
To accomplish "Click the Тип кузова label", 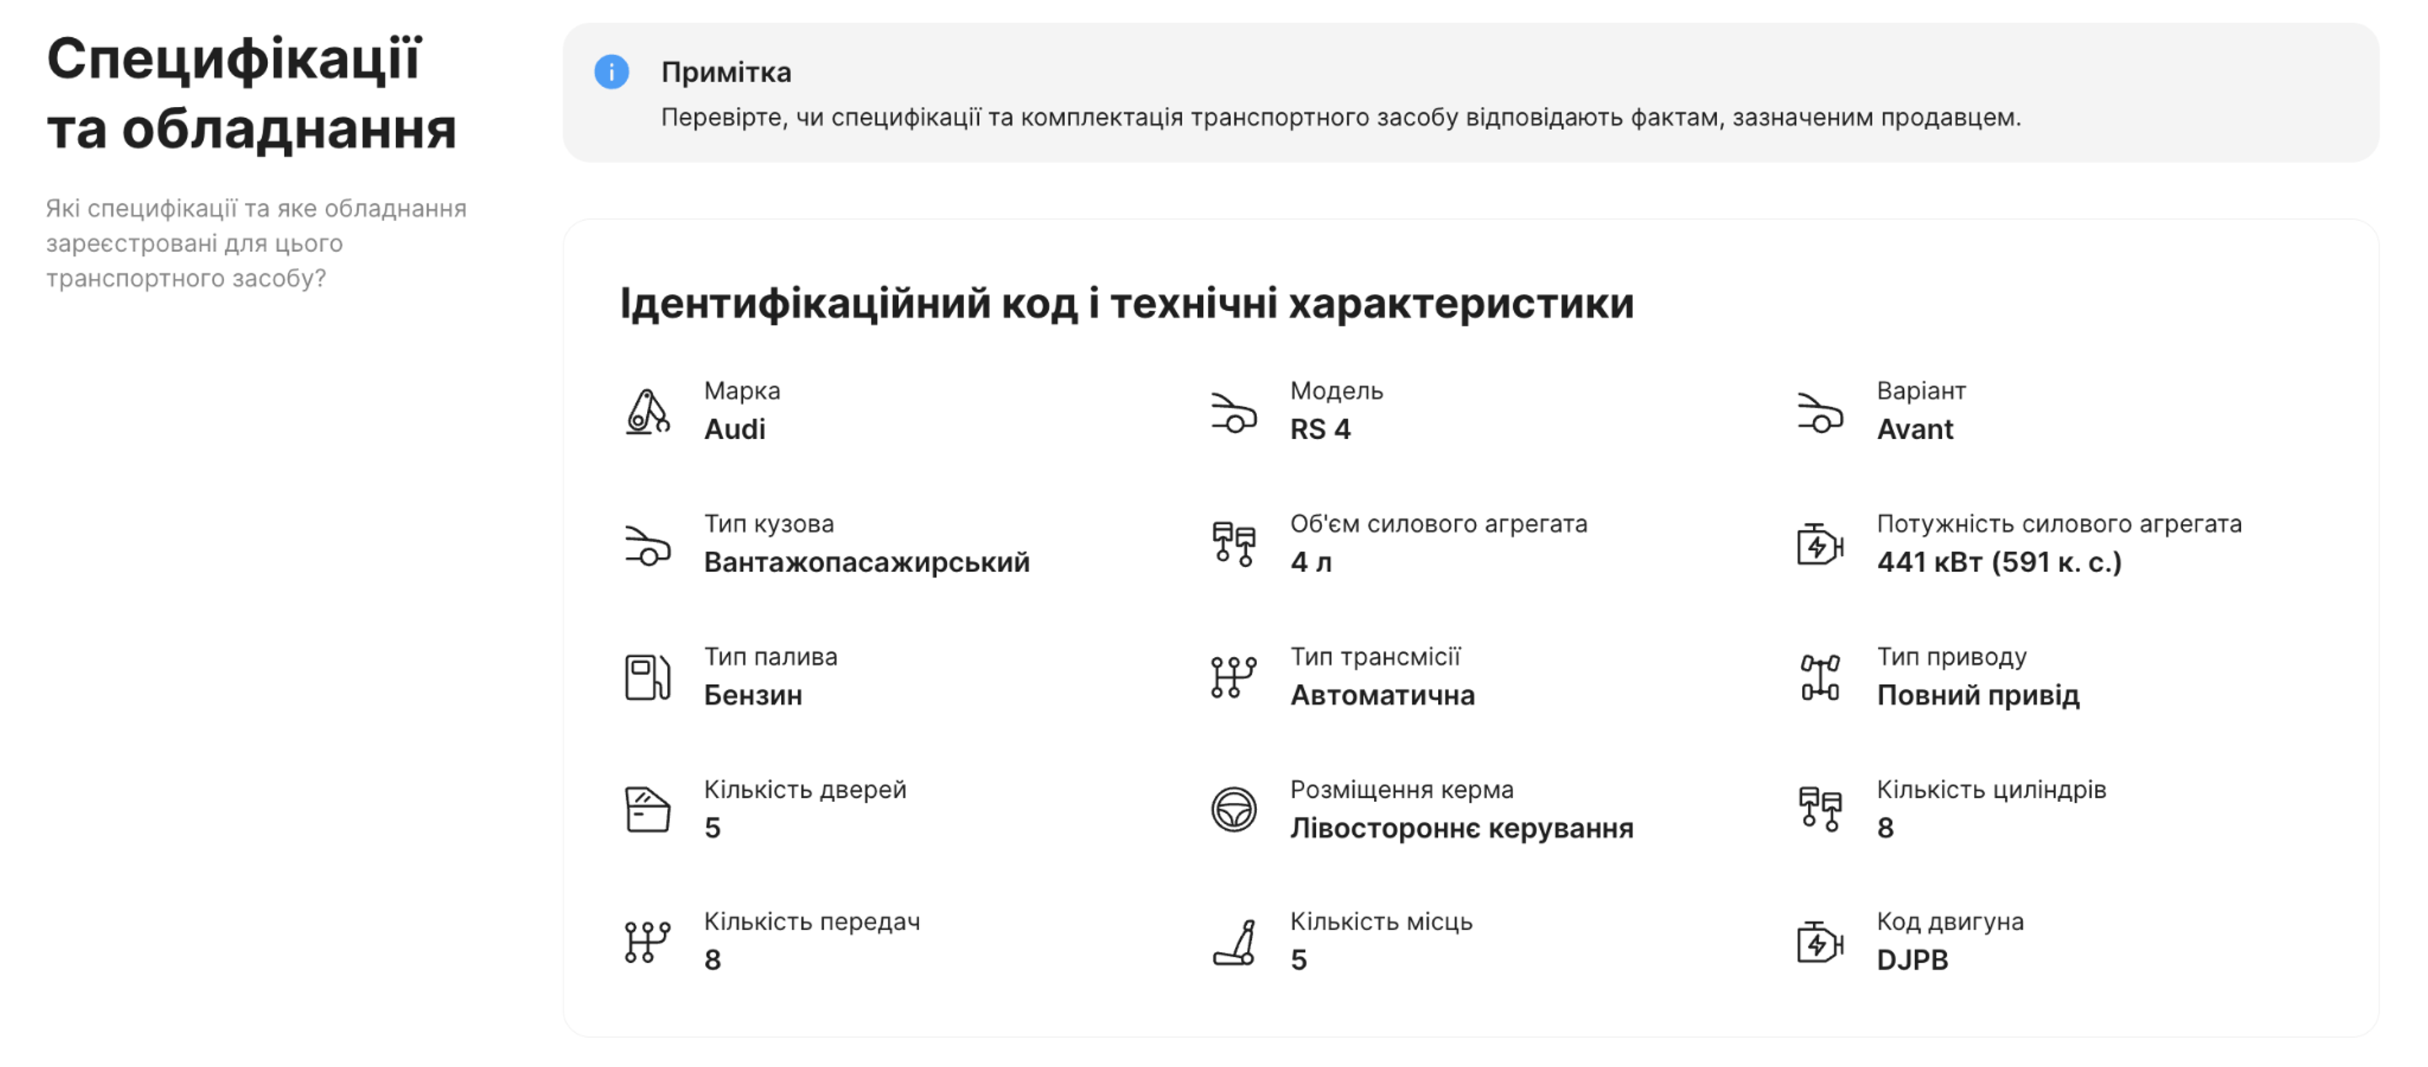I will [x=768, y=524].
